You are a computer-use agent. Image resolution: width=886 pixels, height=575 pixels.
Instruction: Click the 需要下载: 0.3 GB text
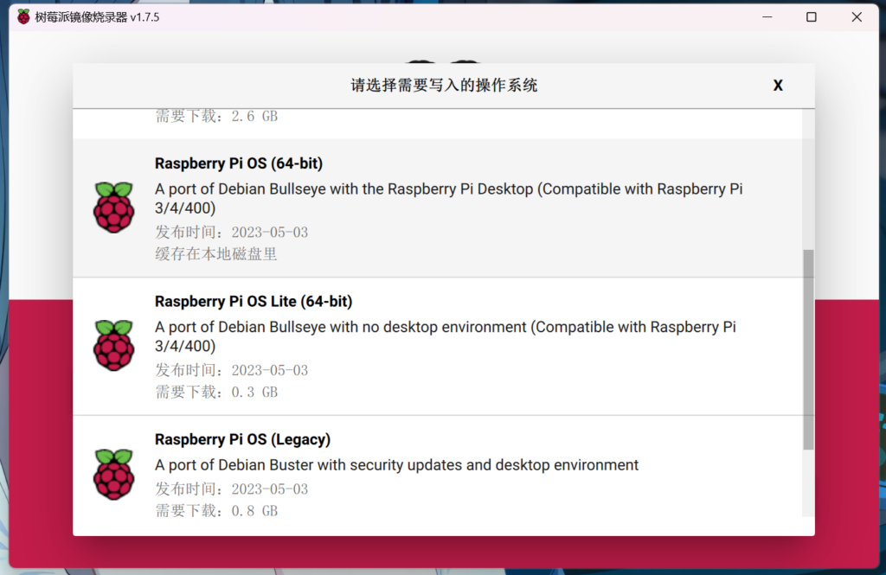(x=216, y=392)
